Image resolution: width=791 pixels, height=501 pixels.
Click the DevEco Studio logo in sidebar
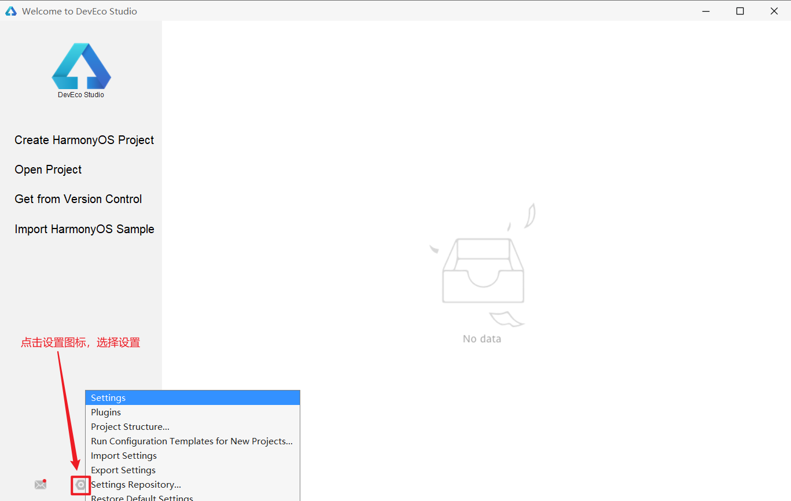[x=81, y=65]
